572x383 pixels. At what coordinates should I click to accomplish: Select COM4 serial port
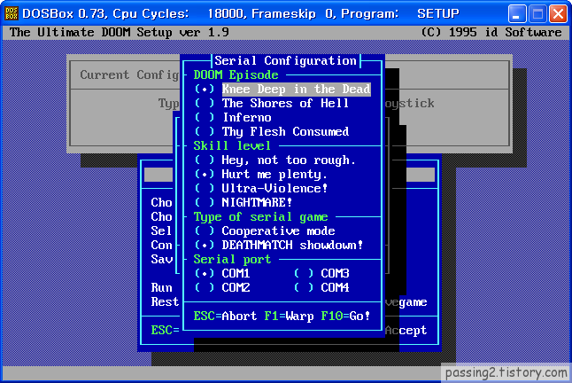pos(321,288)
